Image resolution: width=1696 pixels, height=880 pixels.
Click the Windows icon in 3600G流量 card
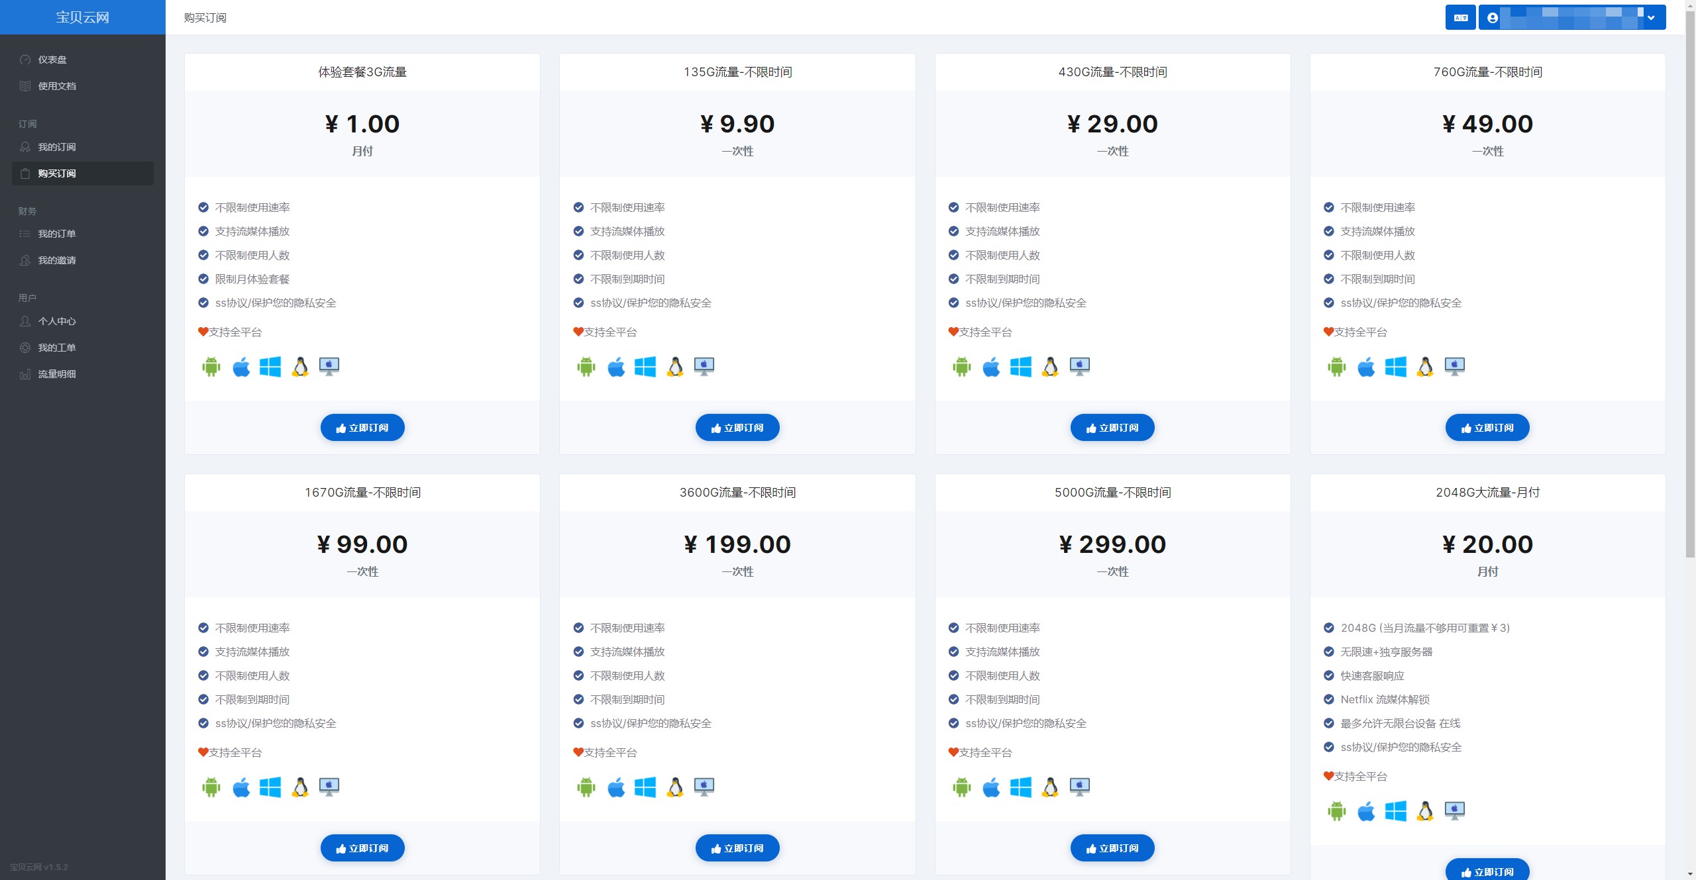tap(645, 787)
